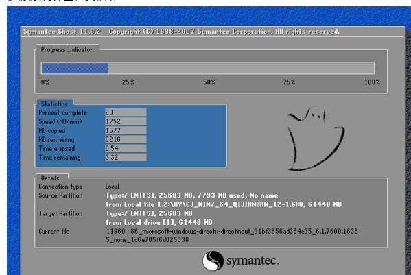Click source partition line with 7793 MB used

[192, 195]
